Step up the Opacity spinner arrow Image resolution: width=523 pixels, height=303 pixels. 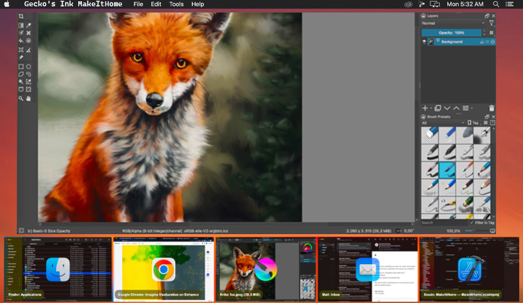(484, 31)
